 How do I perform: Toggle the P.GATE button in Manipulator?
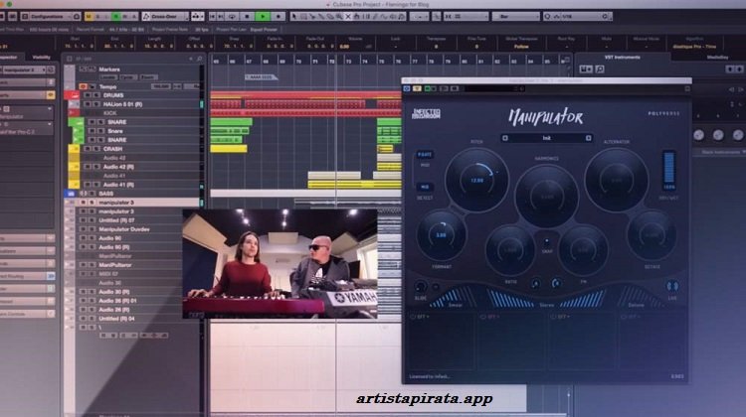(x=425, y=155)
